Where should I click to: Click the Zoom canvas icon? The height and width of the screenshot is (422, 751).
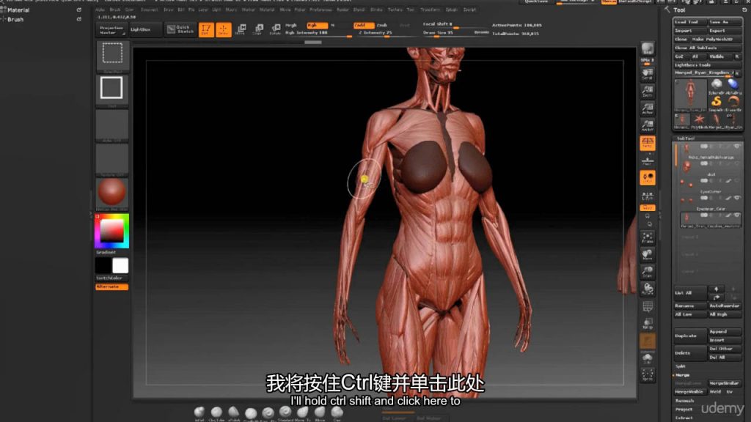[648, 91]
